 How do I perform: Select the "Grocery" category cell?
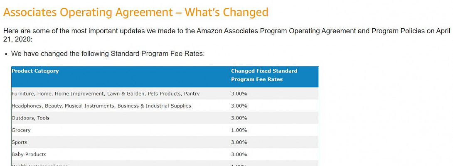21,130
